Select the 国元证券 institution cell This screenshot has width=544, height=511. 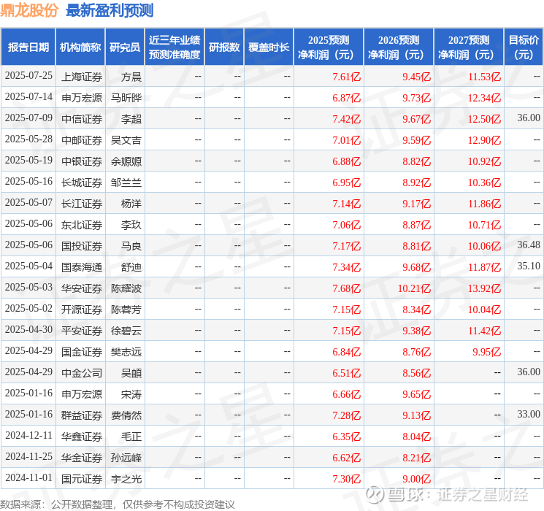click(82, 479)
